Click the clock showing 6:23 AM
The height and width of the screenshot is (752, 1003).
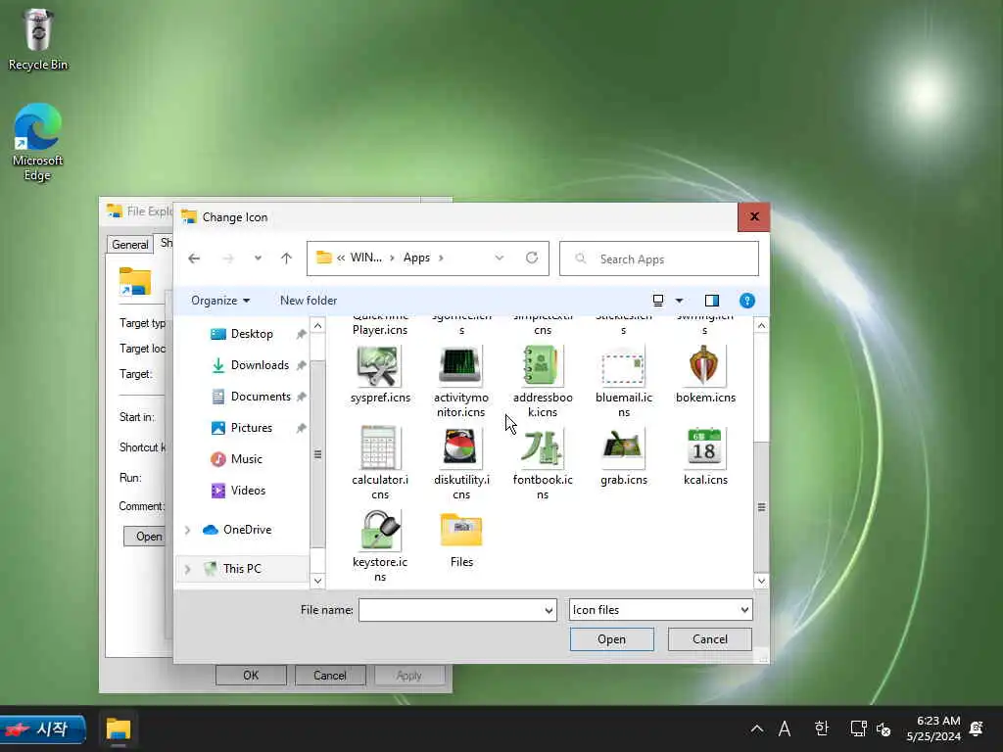(x=933, y=728)
